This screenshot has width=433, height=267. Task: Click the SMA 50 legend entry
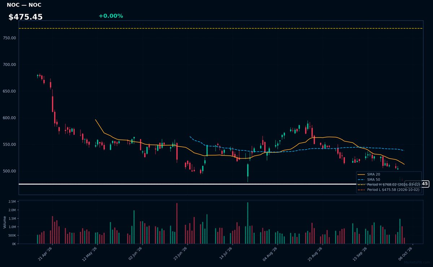pyautogui.click(x=373, y=179)
